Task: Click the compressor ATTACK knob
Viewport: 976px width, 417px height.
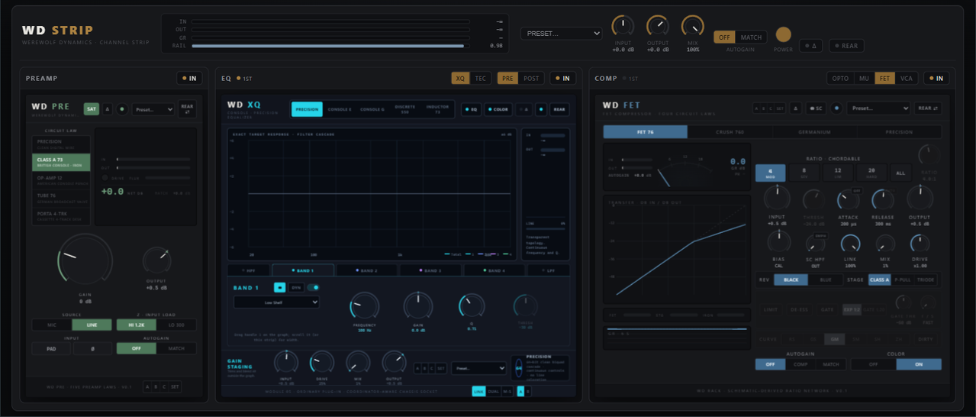Action: (848, 200)
